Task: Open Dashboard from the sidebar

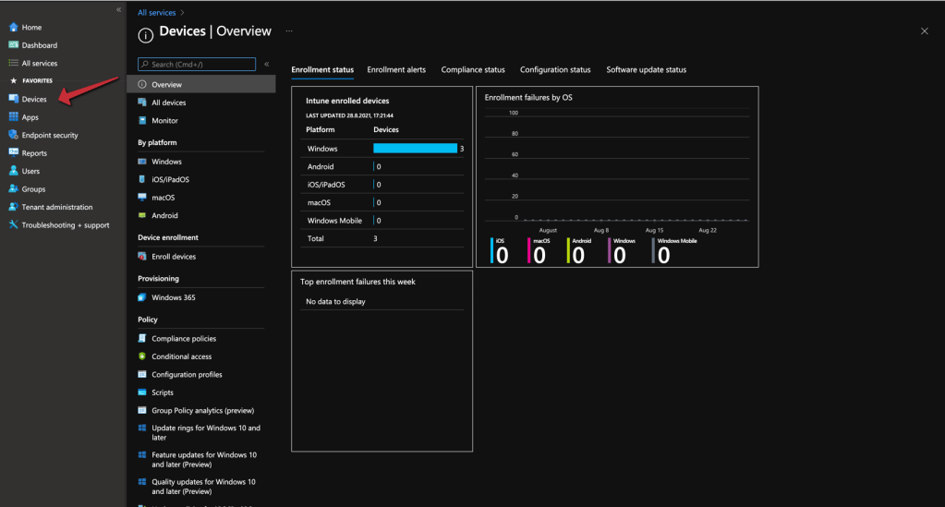Action: (x=39, y=45)
